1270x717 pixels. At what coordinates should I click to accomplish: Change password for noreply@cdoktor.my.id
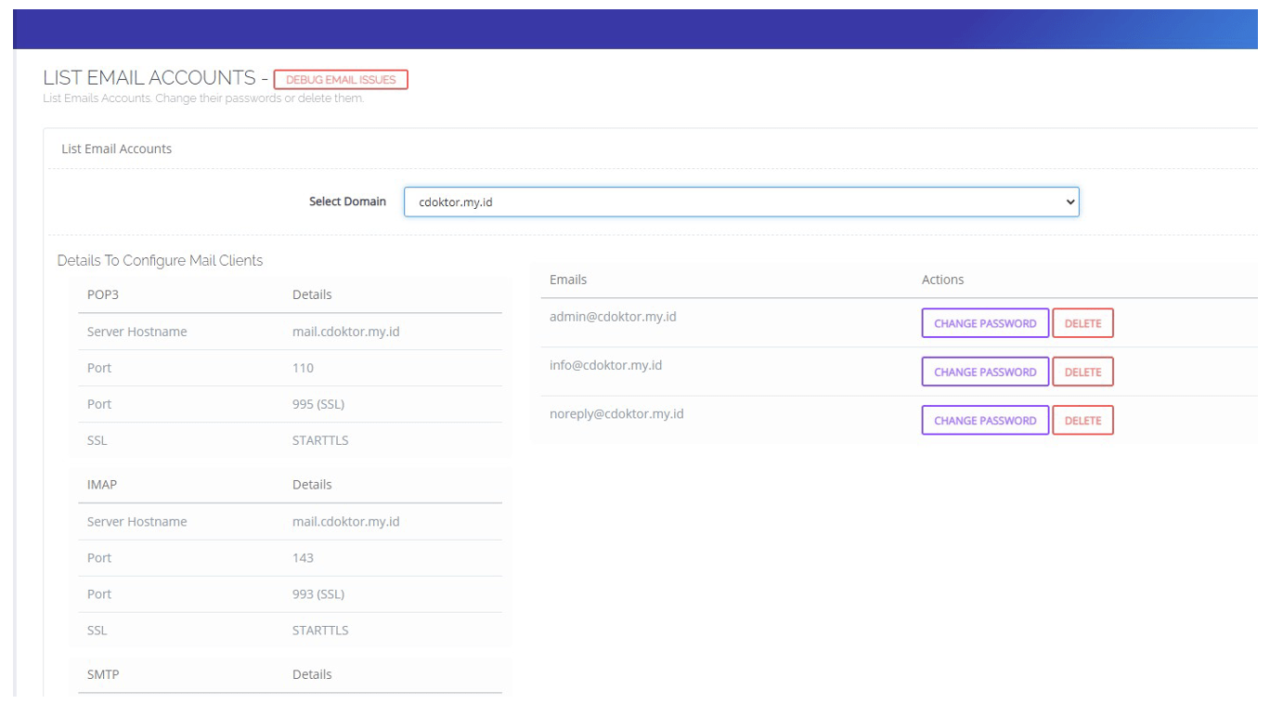(x=985, y=420)
